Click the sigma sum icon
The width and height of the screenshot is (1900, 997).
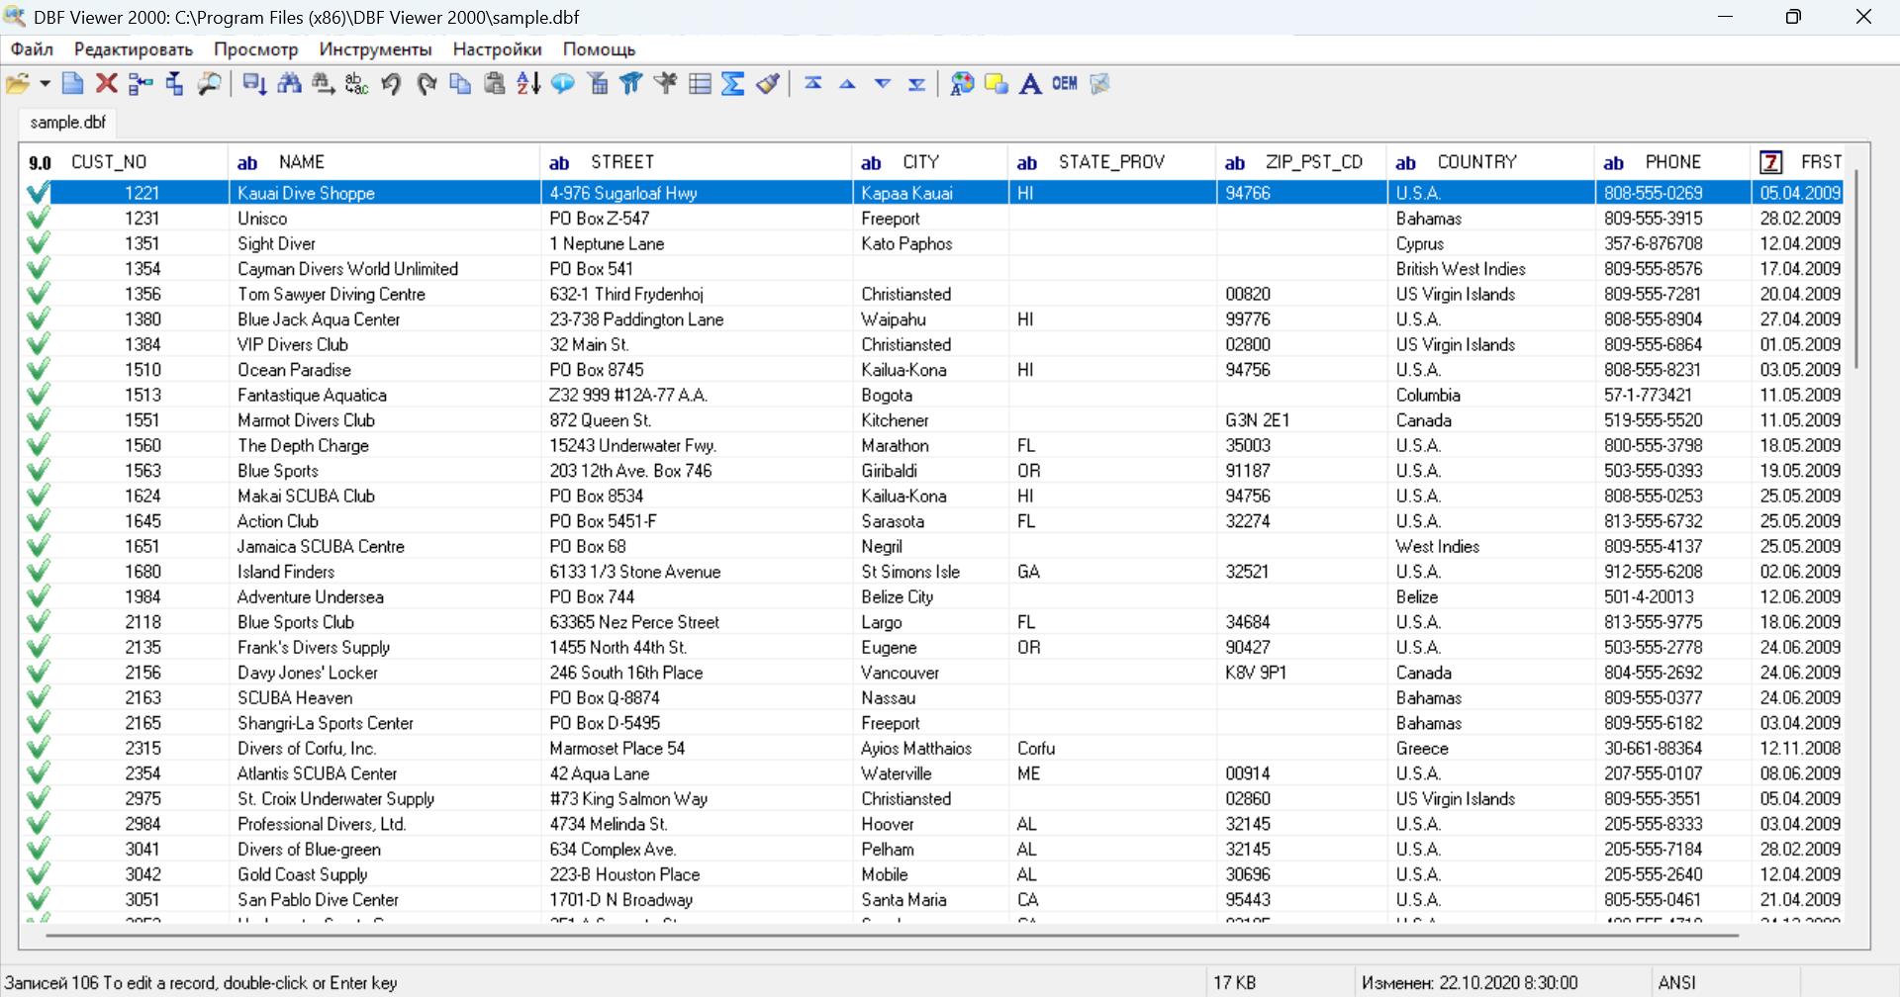732,84
